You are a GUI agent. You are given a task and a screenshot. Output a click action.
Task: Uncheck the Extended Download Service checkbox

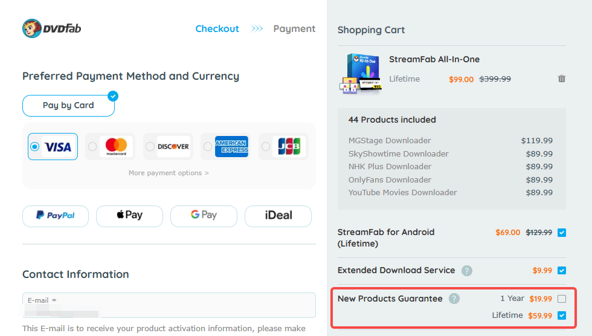(562, 271)
